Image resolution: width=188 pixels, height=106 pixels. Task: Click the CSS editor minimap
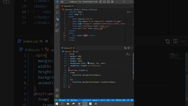point(129,54)
